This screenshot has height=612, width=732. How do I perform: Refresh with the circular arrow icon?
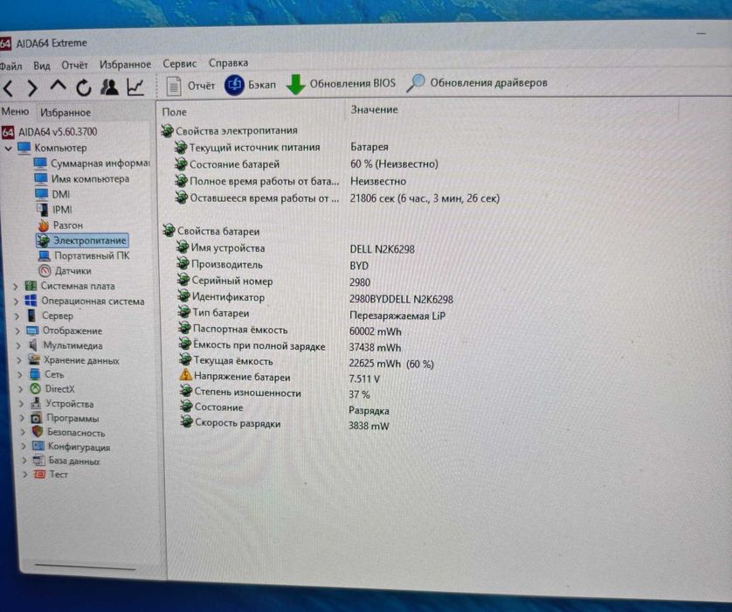click(84, 87)
